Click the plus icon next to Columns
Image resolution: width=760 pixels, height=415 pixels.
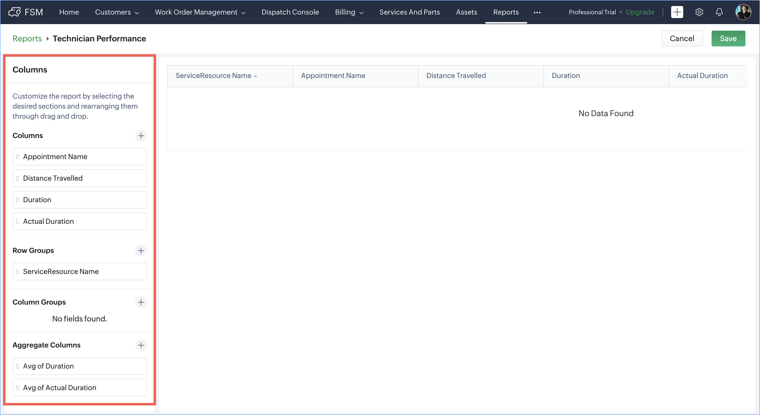pos(141,136)
